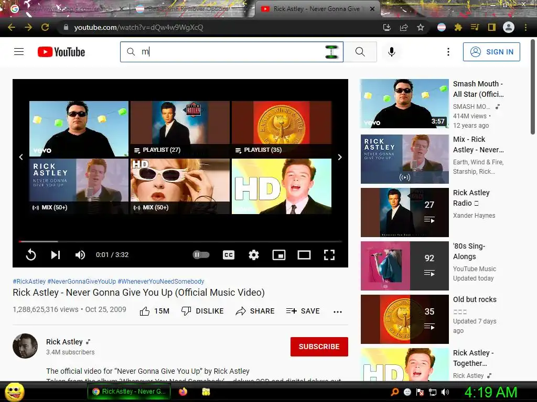Viewport: 537px width, 402px height.
Task: Start voice search with the microphone
Action: point(391,52)
